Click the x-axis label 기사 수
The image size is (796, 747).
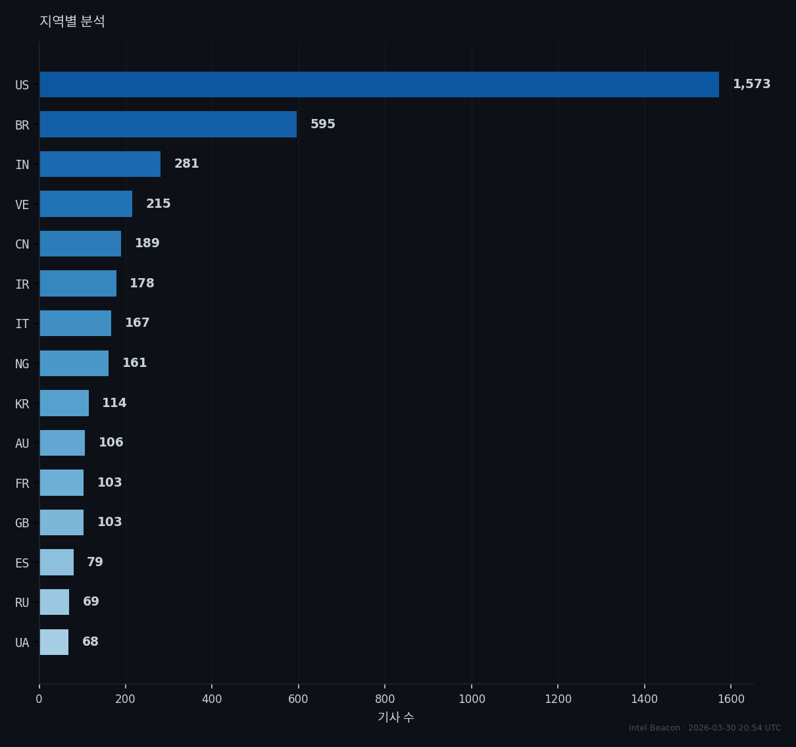coord(396,717)
